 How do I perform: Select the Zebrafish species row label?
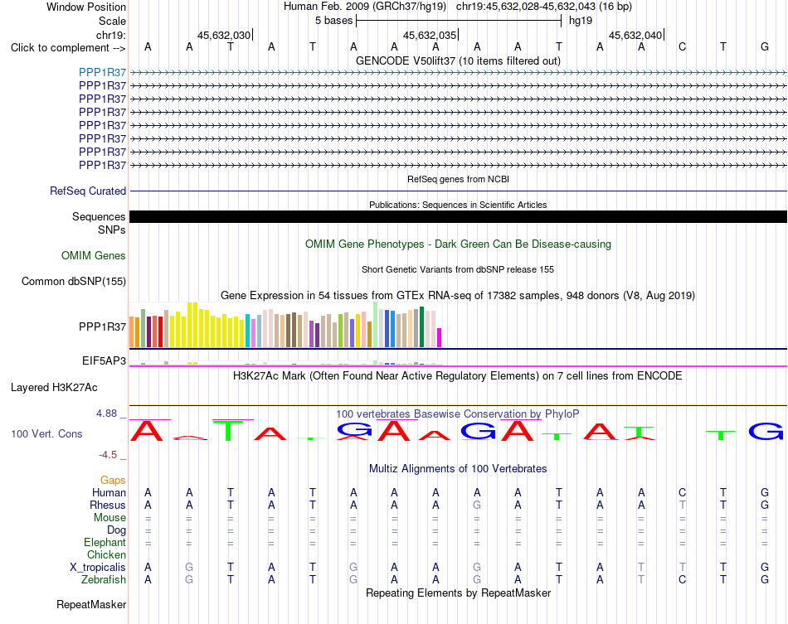pyautogui.click(x=104, y=580)
